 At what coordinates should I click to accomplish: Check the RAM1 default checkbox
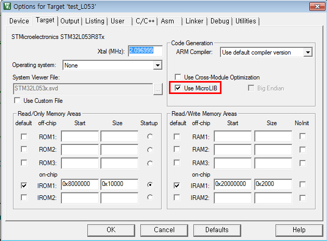click(x=177, y=137)
